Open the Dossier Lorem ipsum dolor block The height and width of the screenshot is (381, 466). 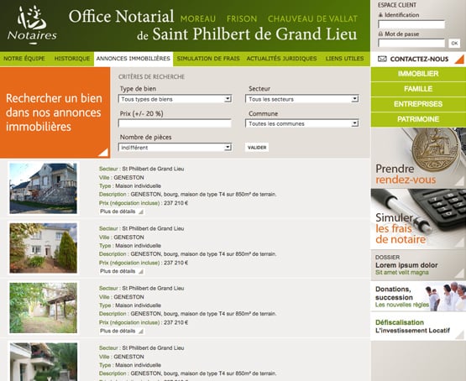coord(418,265)
